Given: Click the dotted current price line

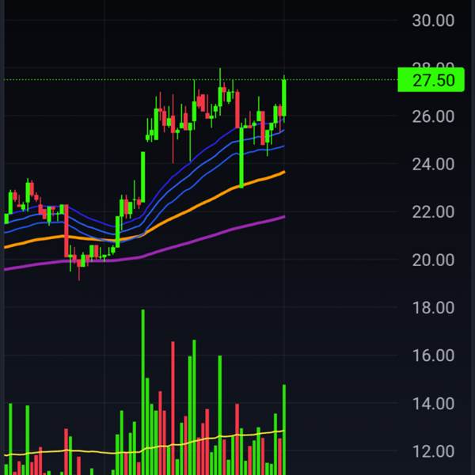Looking at the screenshot, I should click(x=200, y=80).
